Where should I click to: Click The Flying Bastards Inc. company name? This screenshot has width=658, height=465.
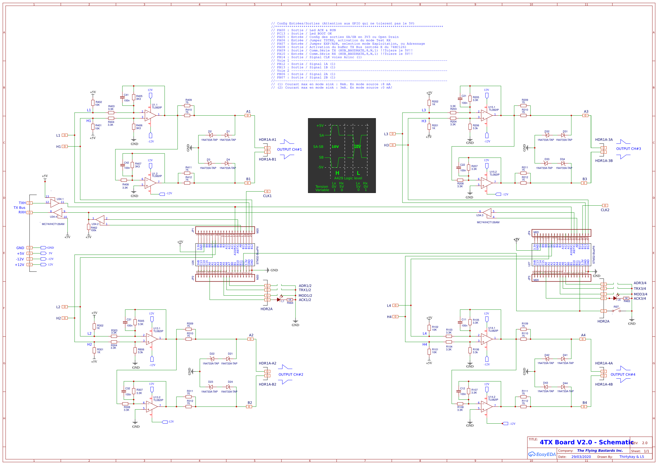tap(599, 450)
